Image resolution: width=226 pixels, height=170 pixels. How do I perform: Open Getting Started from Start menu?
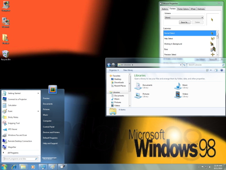pyautogui.click(x=21, y=93)
